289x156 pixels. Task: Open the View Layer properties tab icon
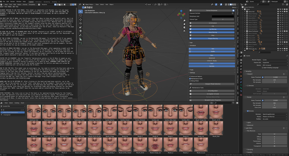tap(241, 66)
